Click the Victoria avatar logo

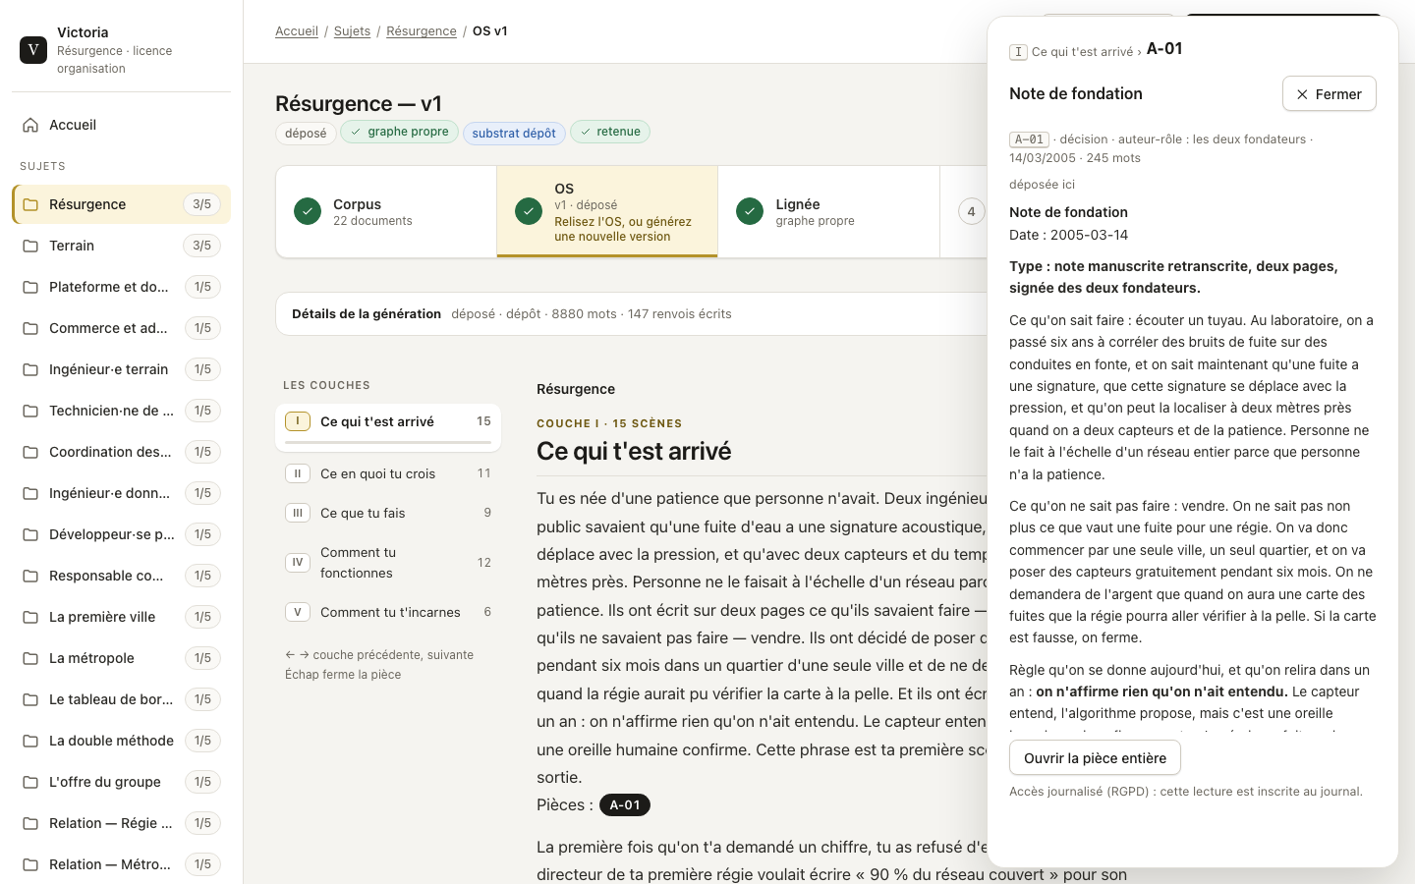[x=33, y=49]
